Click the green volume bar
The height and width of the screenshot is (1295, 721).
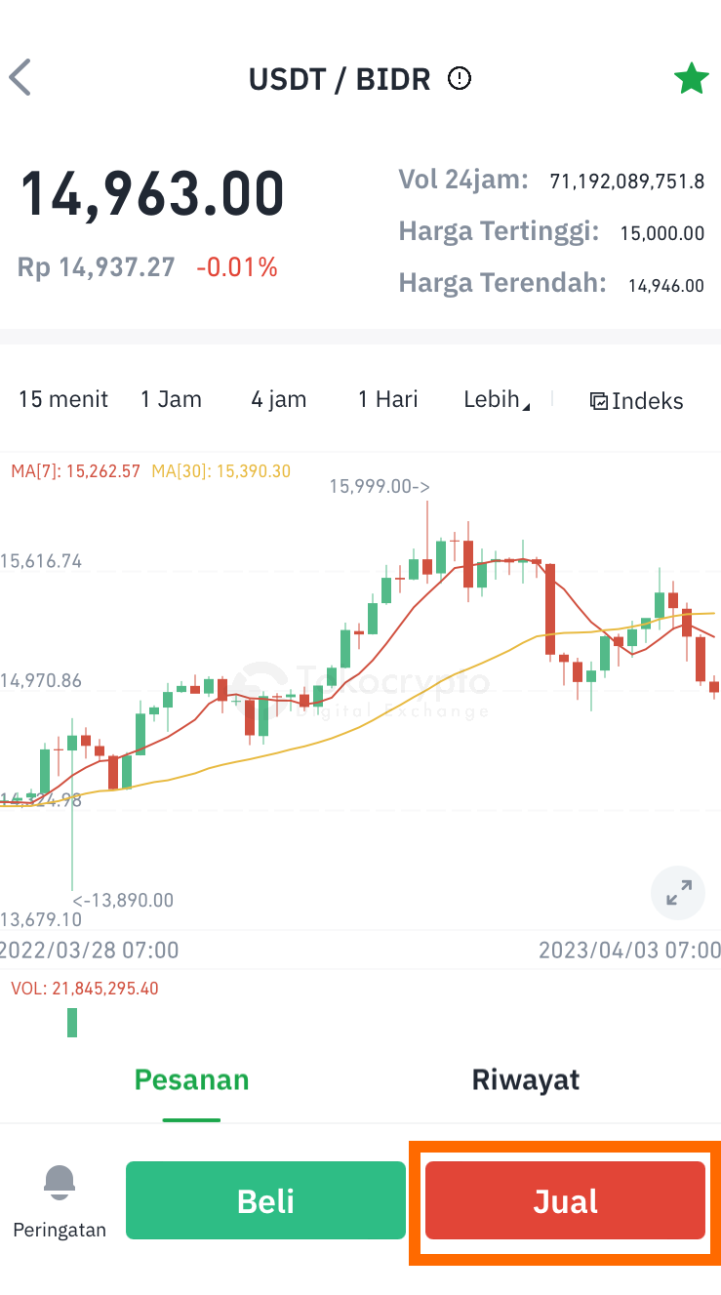point(72,1023)
